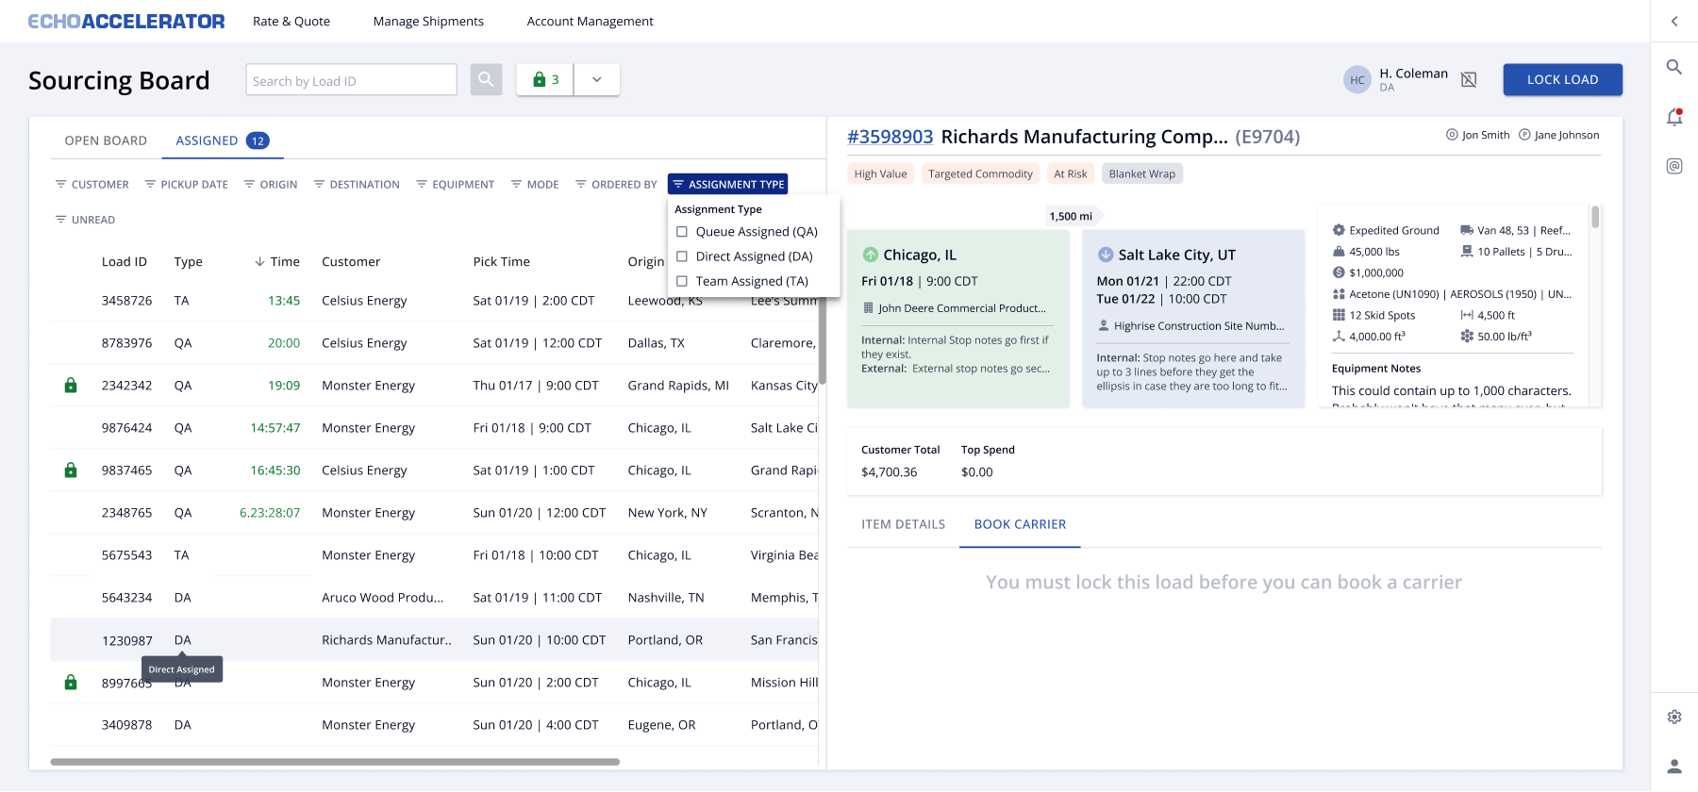
Task: Check Queue Assigned (QA) checkbox
Action: (x=682, y=232)
